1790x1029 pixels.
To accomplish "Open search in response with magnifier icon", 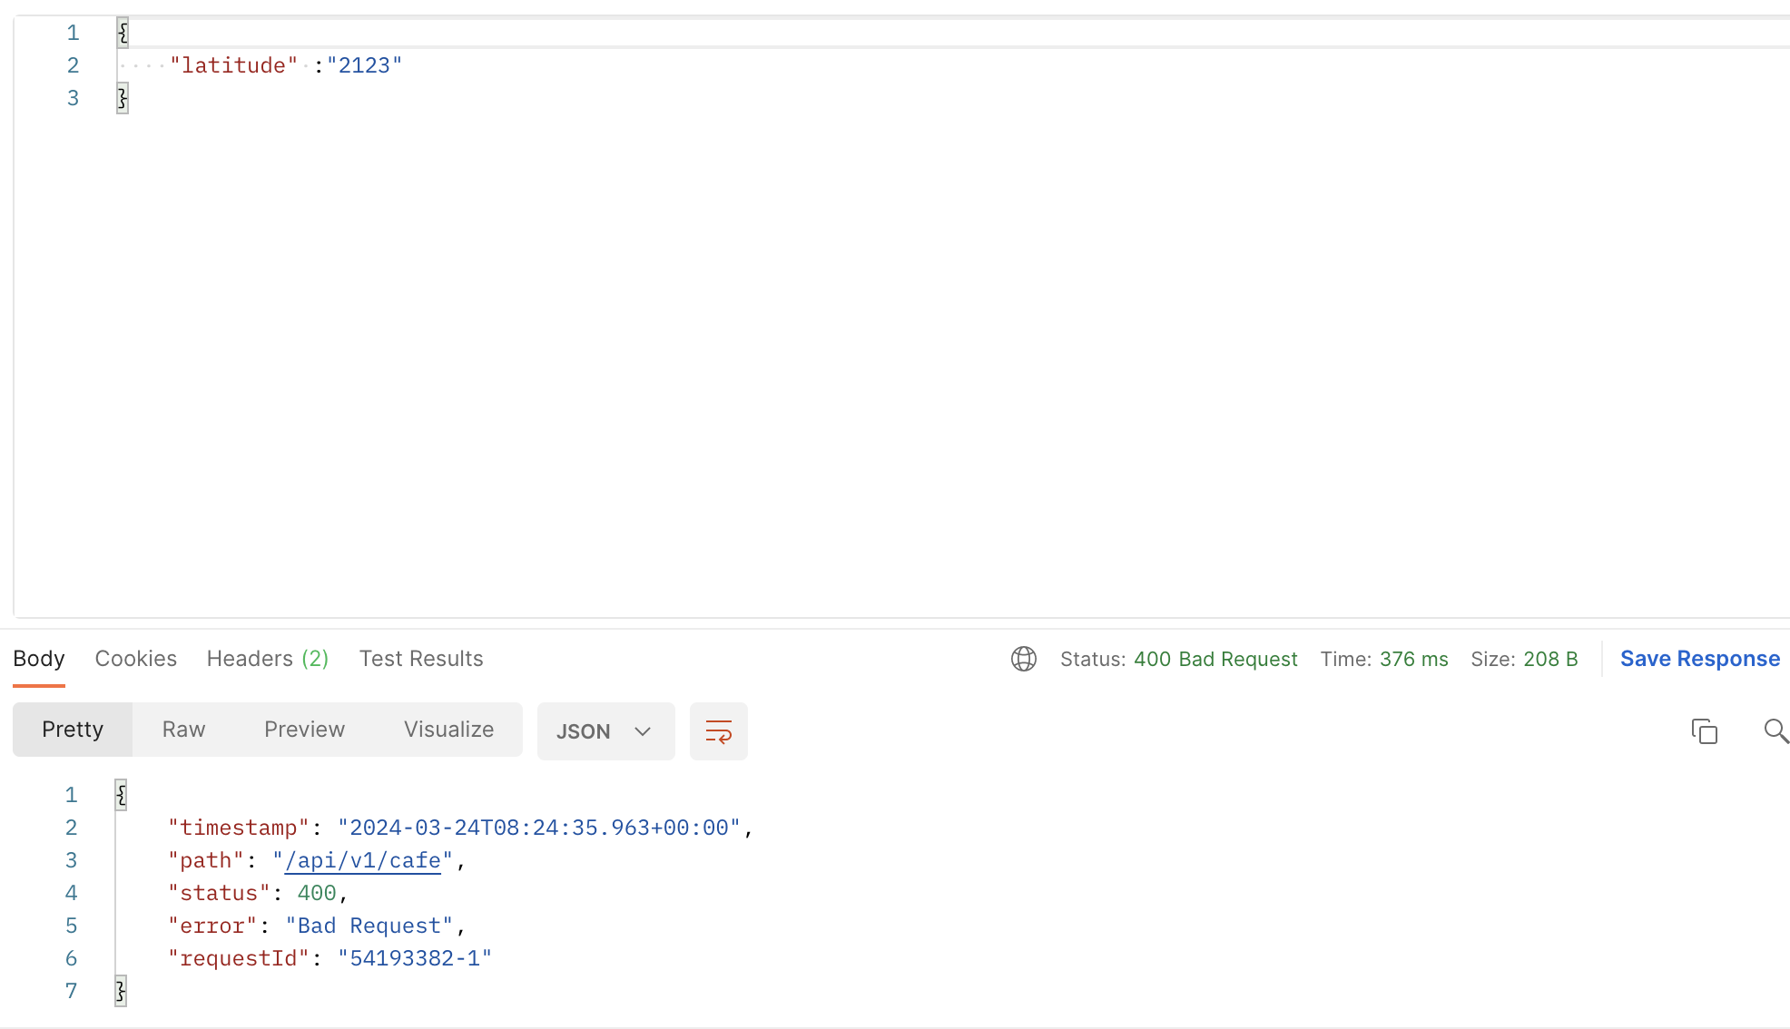I will click(1775, 731).
